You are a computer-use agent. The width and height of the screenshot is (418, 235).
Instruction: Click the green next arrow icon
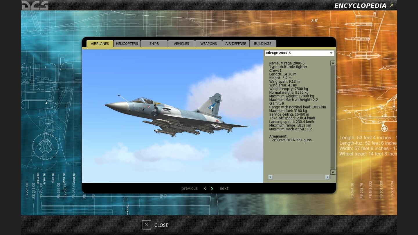212,189
